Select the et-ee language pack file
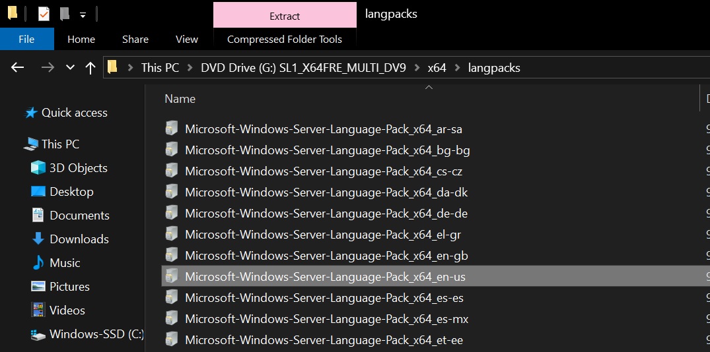The image size is (710, 352). pyautogui.click(x=324, y=340)
